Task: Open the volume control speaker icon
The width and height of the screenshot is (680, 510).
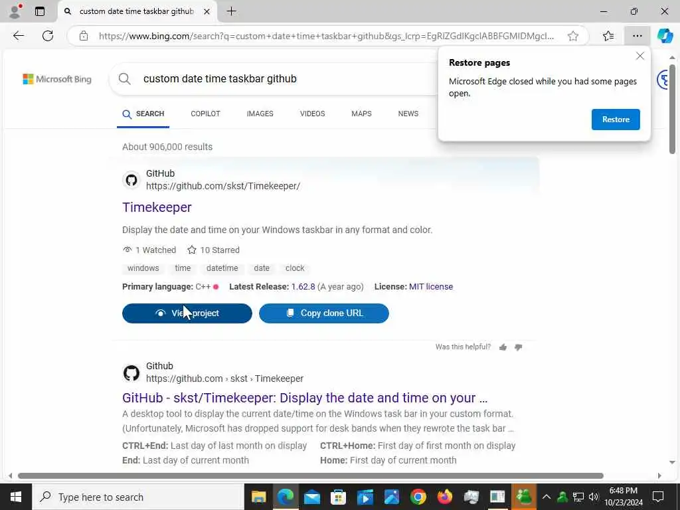Action: click(594, 497)
